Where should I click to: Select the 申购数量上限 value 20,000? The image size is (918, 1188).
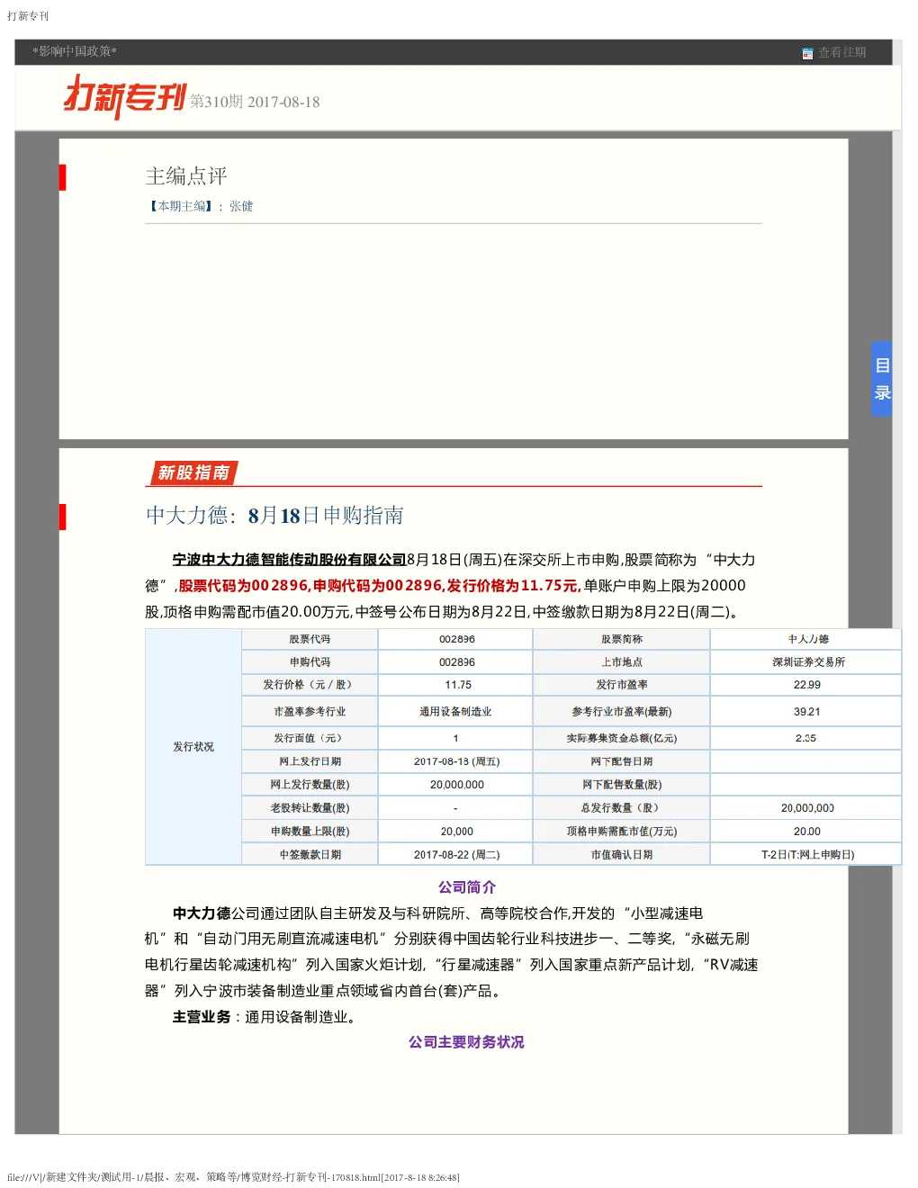point(456,832)
